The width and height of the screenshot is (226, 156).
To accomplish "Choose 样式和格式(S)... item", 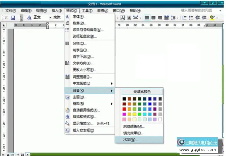I will [x=89, y=117].
